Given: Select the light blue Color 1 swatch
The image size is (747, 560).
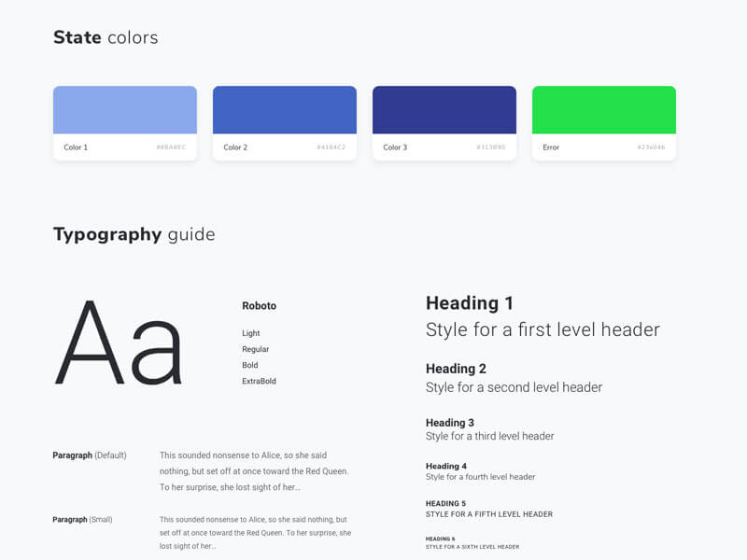Looking at the screenshot, I should click(125, 110).
